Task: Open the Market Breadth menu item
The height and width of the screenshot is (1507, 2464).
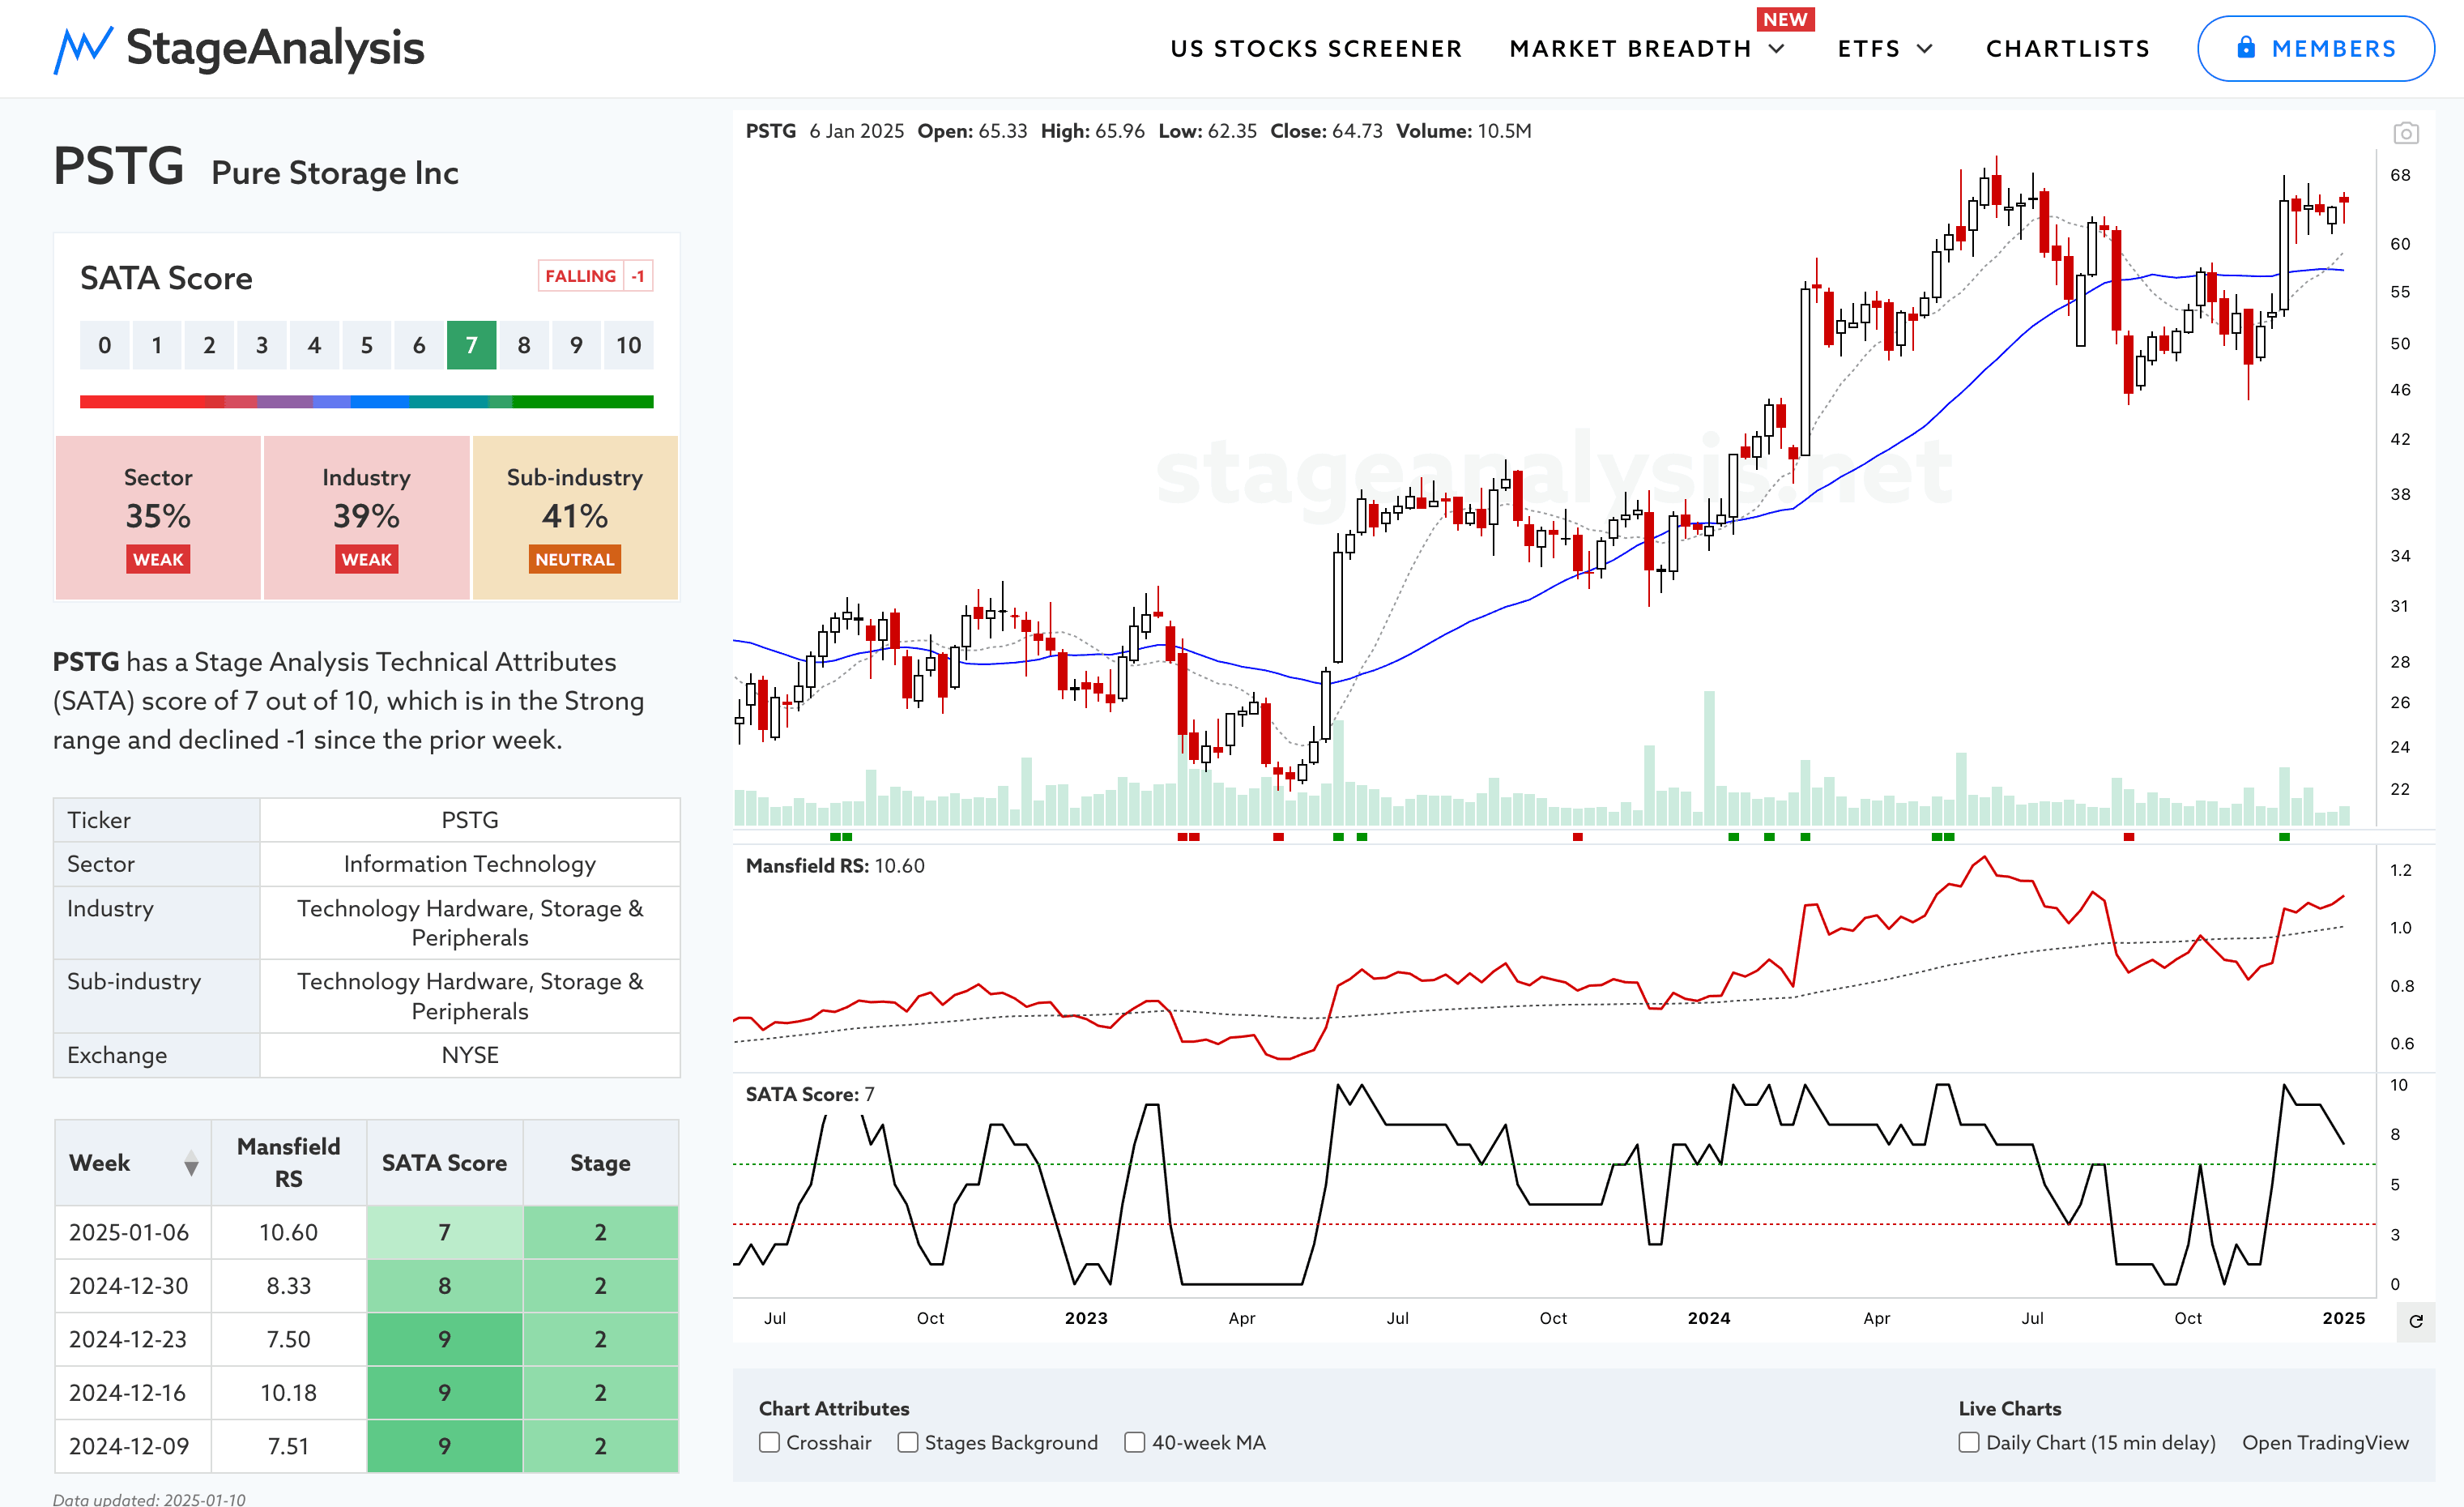Action: pyautogui.click(x=1630, y=48)
